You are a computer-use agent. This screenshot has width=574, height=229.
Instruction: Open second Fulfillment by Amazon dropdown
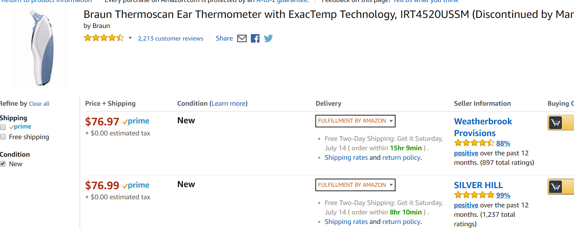point(355,185)
